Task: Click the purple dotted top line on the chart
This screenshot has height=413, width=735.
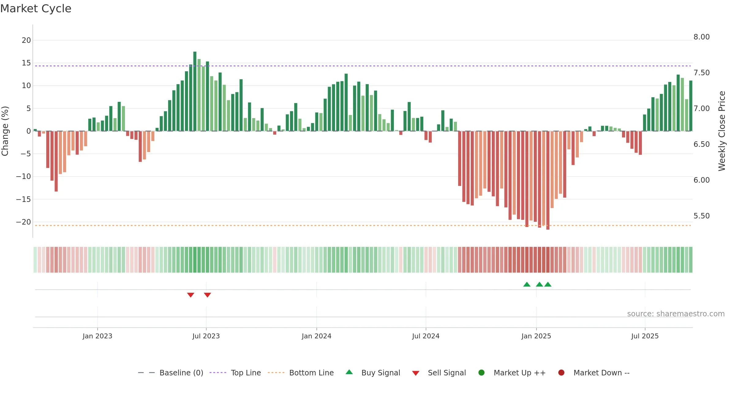Action: coord(363,66)
